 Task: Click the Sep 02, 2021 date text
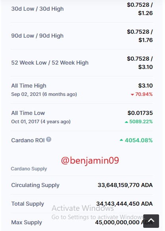26,94
